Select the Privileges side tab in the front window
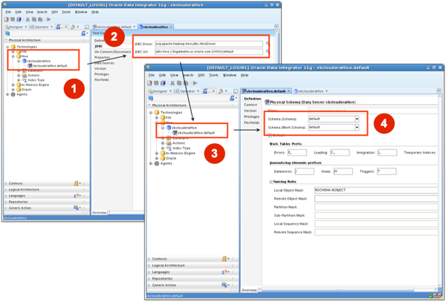Viewport: 446px width, 302px height. pos(251,116)
